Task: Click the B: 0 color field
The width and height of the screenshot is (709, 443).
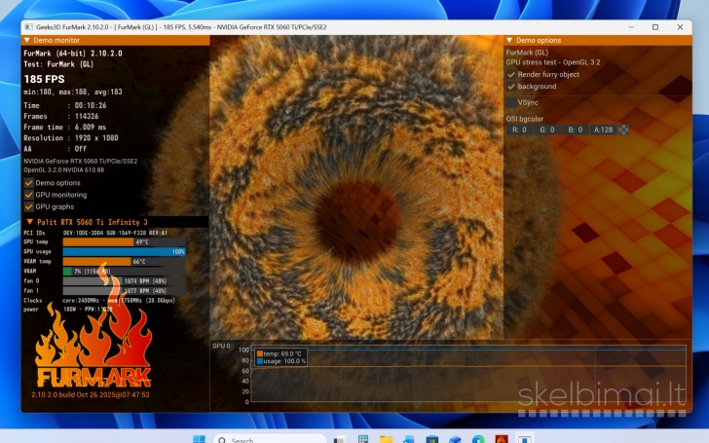Action: [x=576, y=129]
